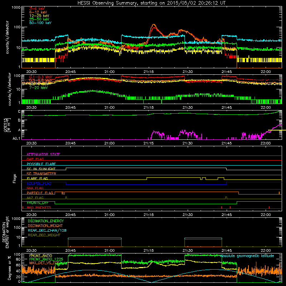The image size is (286, 286).
Task: Click the Absolute geomagnetic latitude label
Action: [x=247, y=256]
